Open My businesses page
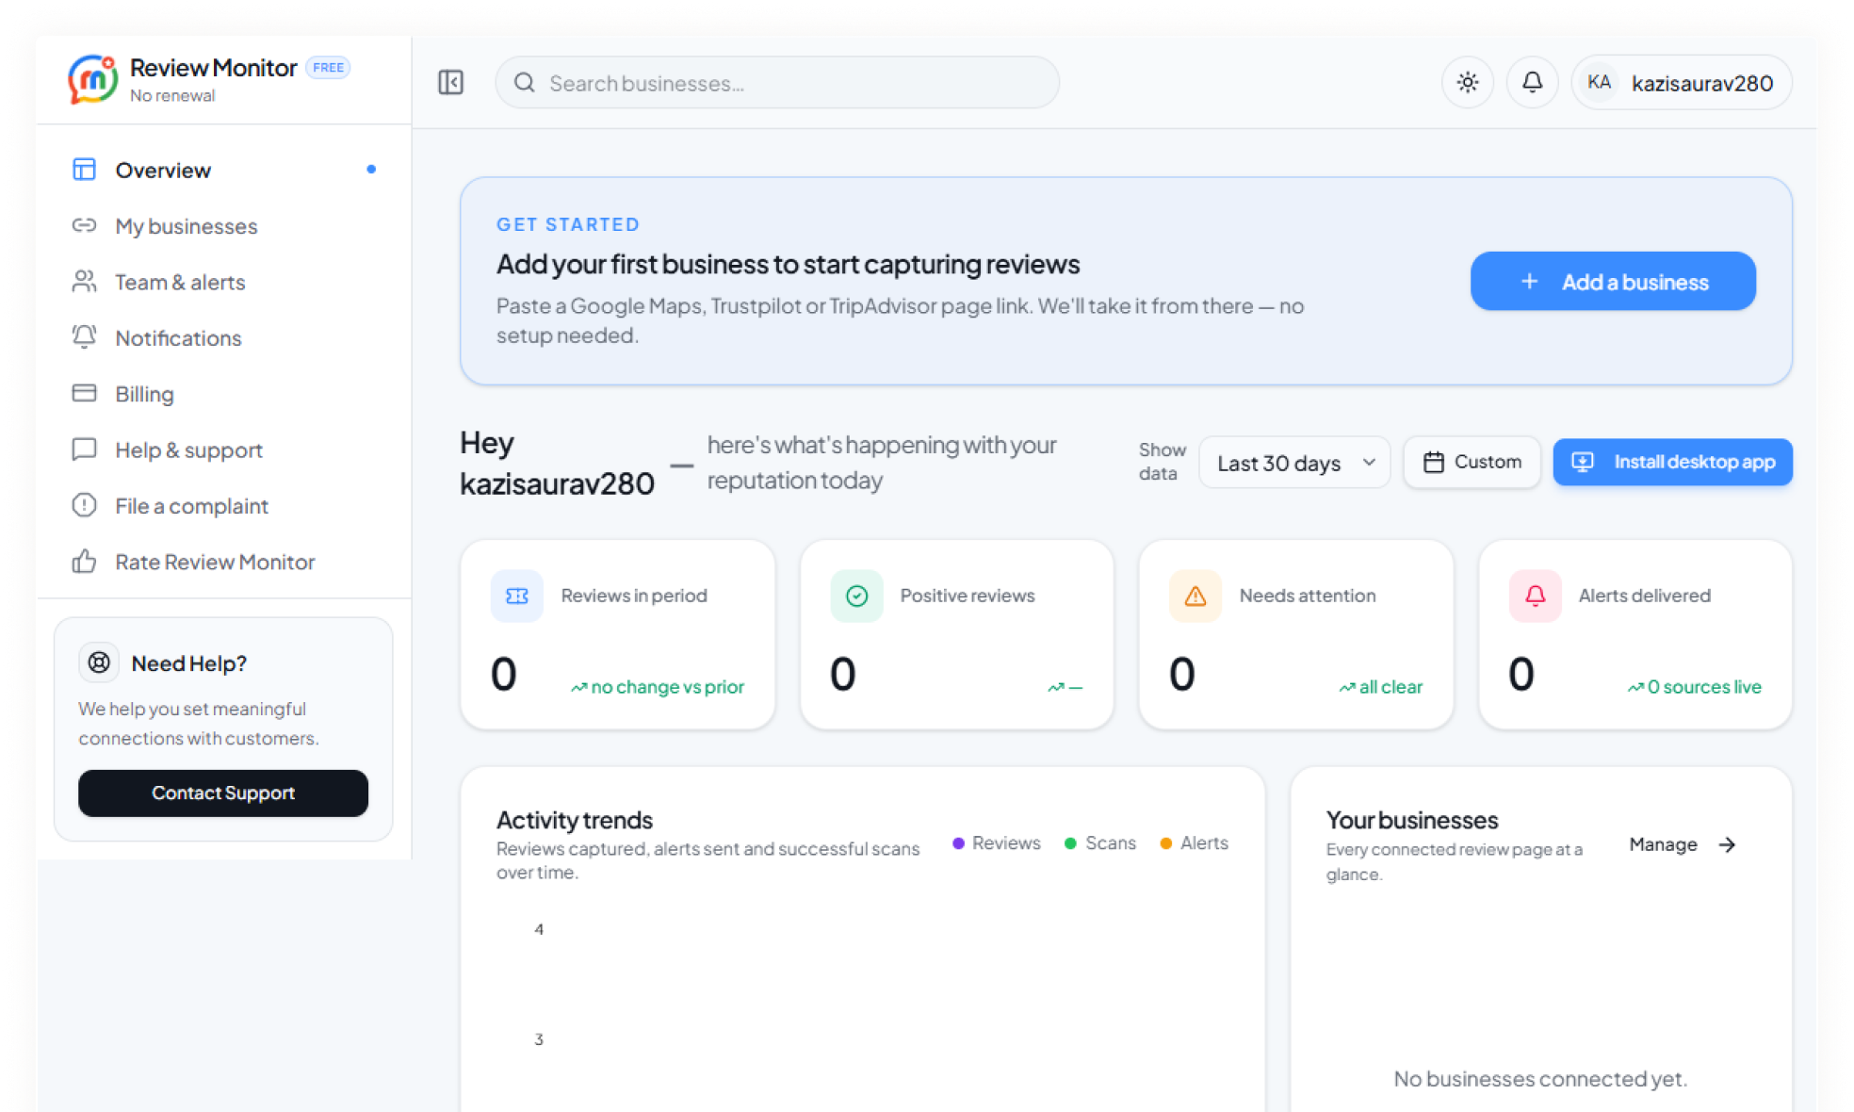The height and width of the screenshot is (1112, 1854). (x=224, y=226)
